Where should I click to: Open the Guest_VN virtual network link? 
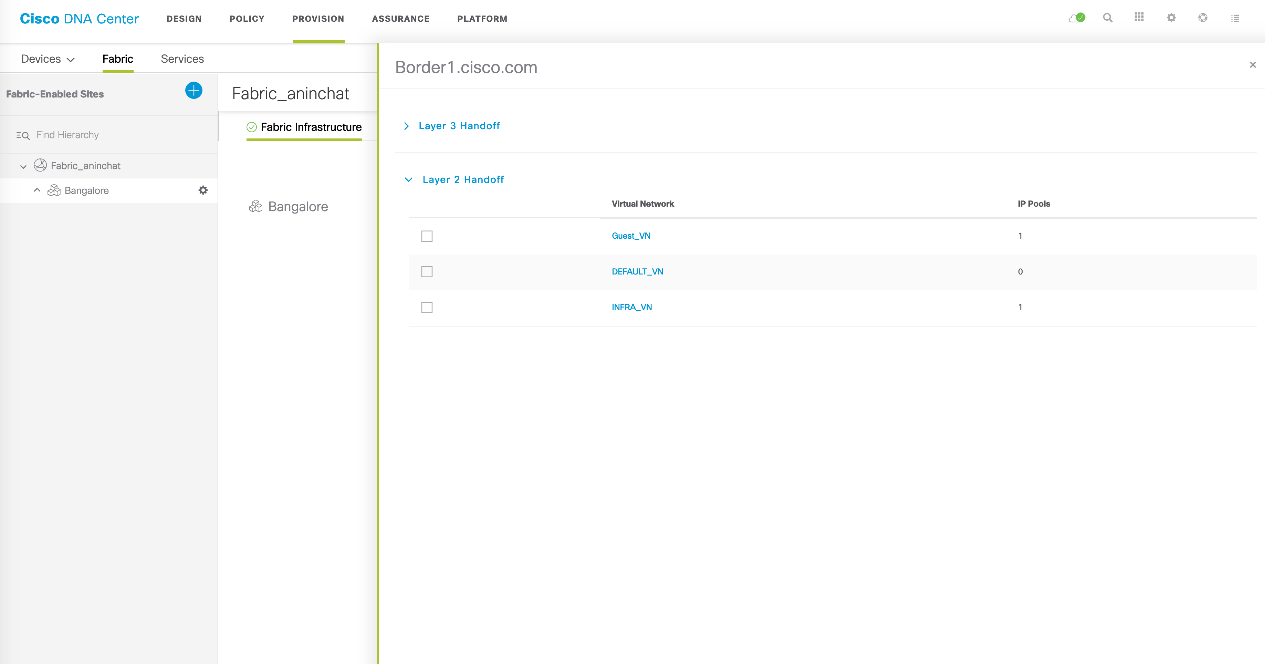pyautogui.click(x=631, y=236)
